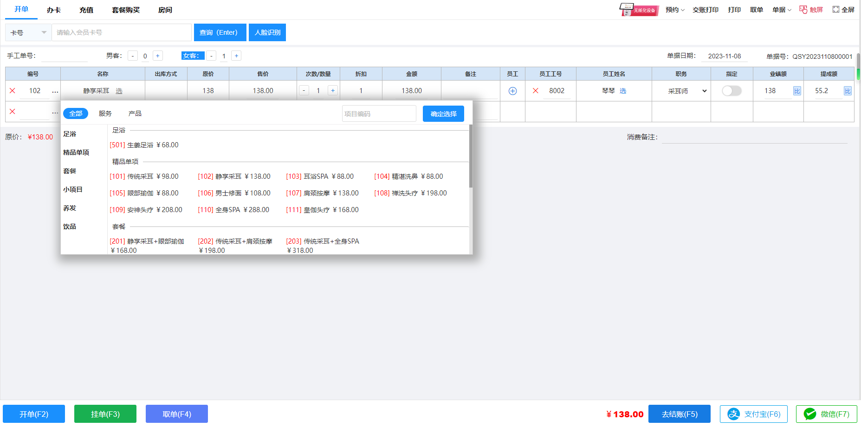Click 查询 (Enter) button
Image resolution: width=861 pixels, height=427 pixels.
click(x=220, y=32)
